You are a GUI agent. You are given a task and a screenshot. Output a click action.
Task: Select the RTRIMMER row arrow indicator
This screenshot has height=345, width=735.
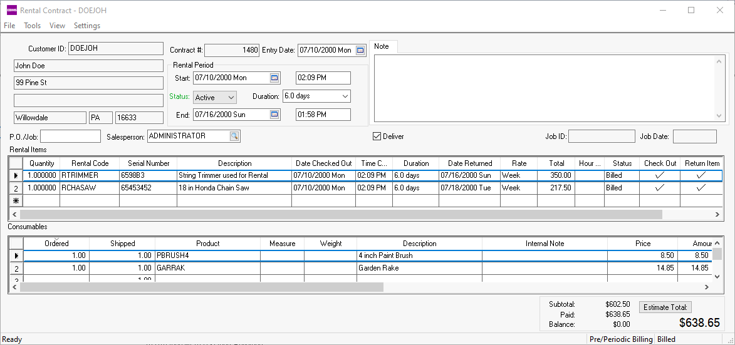[x=16, y=176]
